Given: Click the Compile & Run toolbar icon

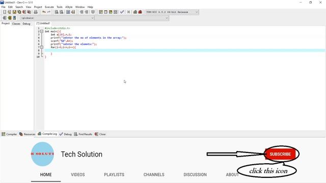Looking at the screenshot, I should click(111, 12).
